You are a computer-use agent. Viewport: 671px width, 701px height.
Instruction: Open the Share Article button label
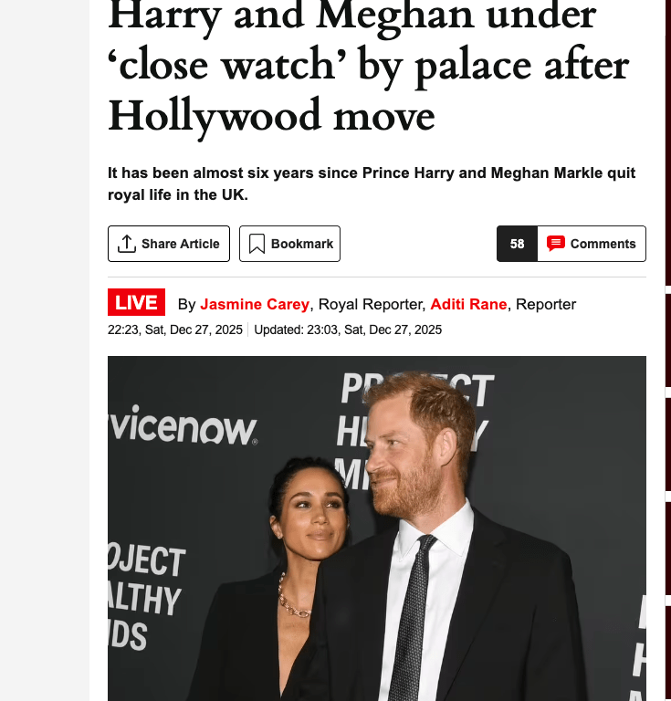pos(181,244)
